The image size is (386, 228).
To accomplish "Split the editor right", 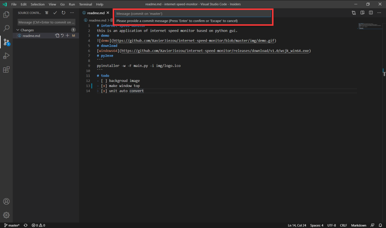I will [x=371, y=13].
